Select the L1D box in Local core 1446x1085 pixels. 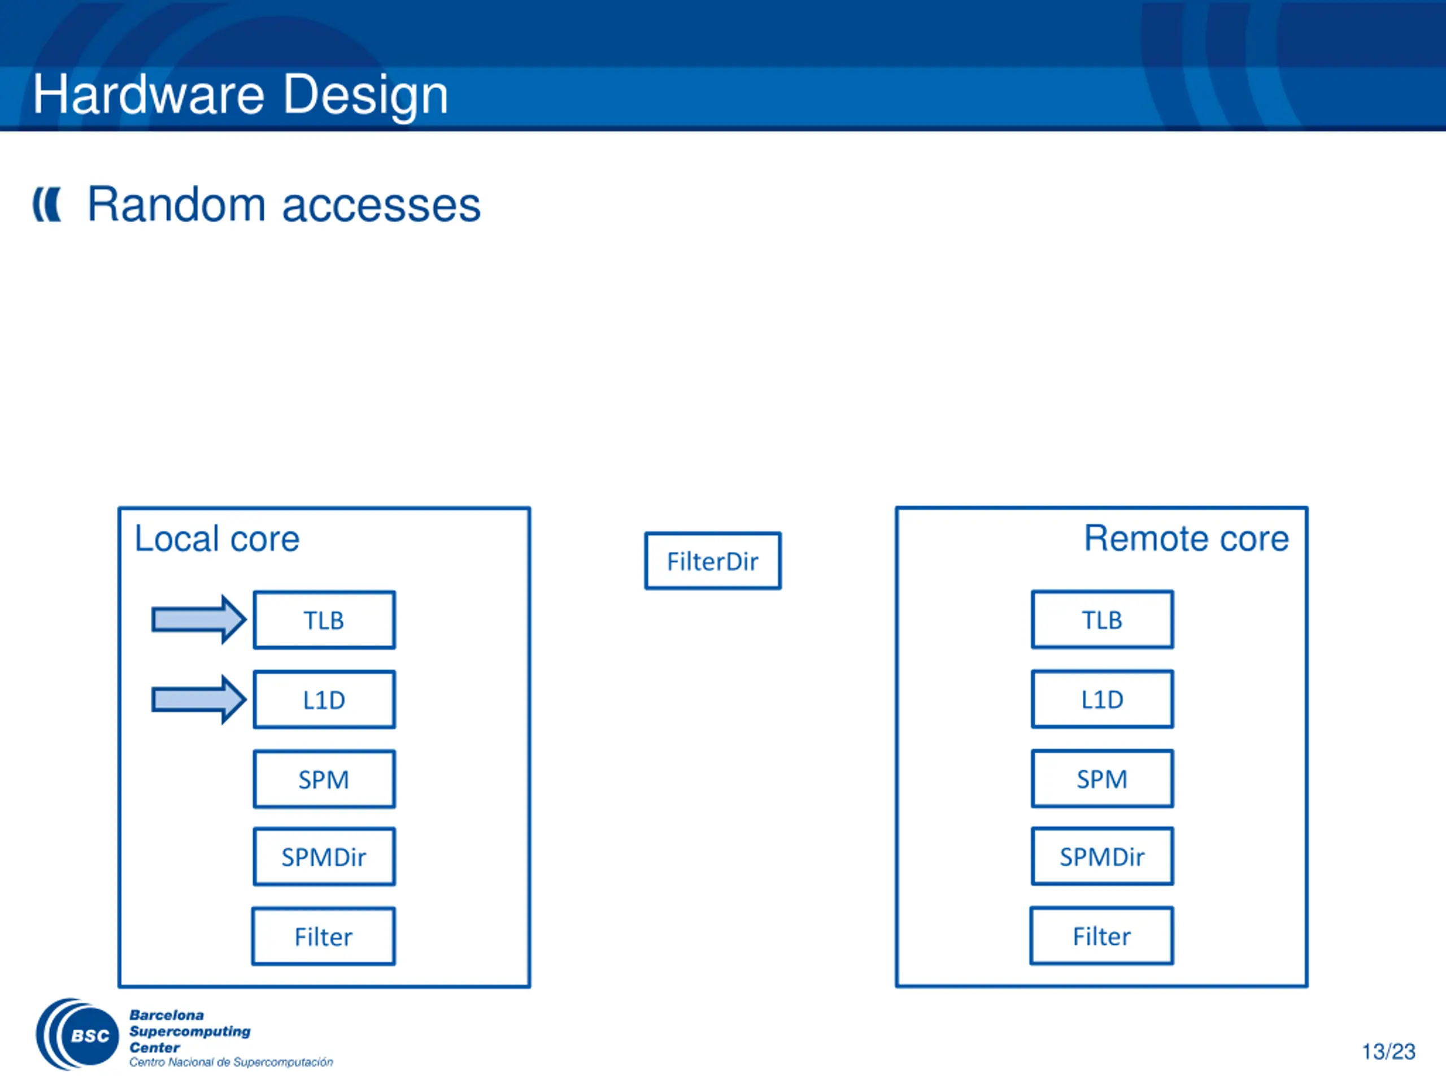(x=324, y=700)
